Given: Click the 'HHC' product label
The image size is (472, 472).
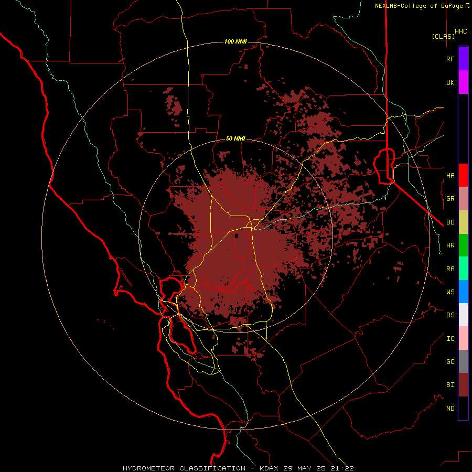Looking at the screenshot, I should pyautogui.click(x=460, y=31).
